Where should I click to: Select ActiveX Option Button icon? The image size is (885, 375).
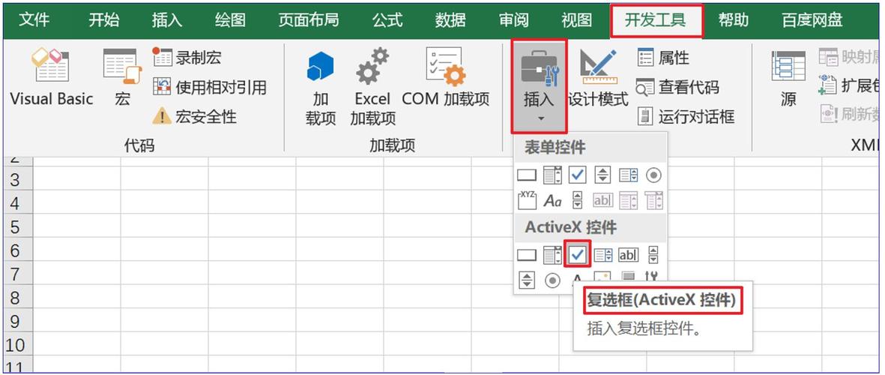[x=552, y=280]
